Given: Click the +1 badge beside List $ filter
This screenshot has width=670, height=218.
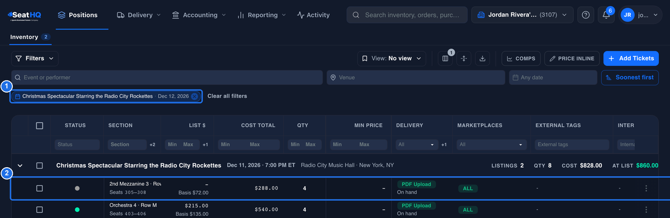Looking at the screenshot, I should (x=205, y=145).
